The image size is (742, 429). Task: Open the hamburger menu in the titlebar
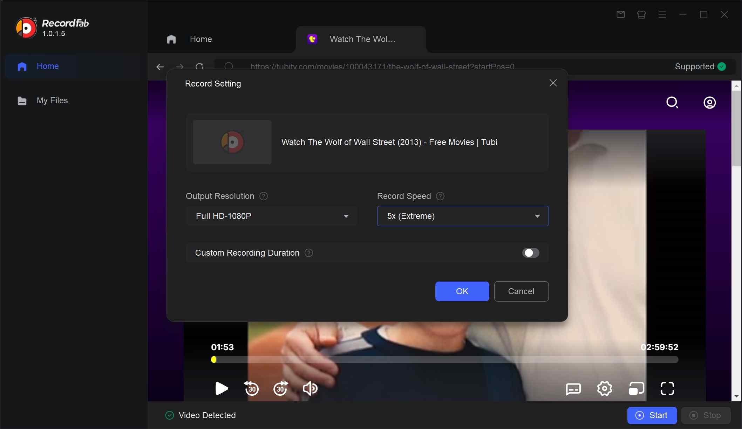tap(662, 14)
